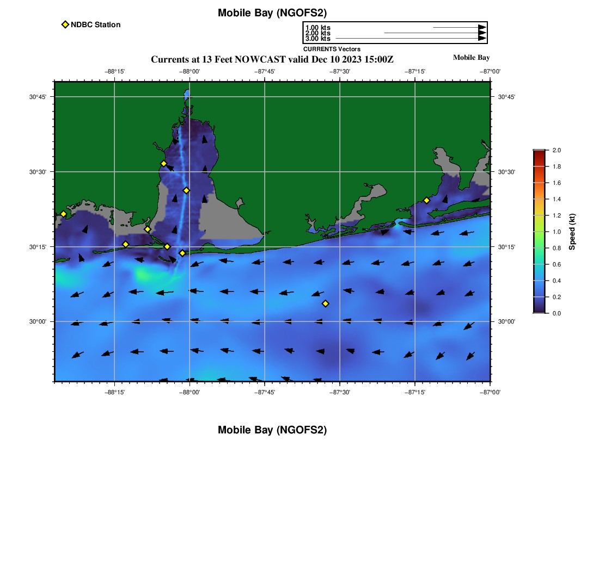Click the 3.00 kts reference vector arrowhead
The image size is (599, 571).
(482, 39)
